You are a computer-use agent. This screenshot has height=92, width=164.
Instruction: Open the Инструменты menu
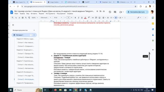(50, 14)
